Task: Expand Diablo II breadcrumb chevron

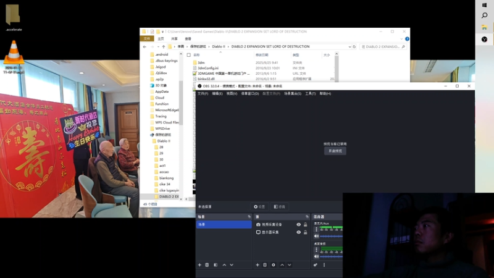Action: point(228,47)
